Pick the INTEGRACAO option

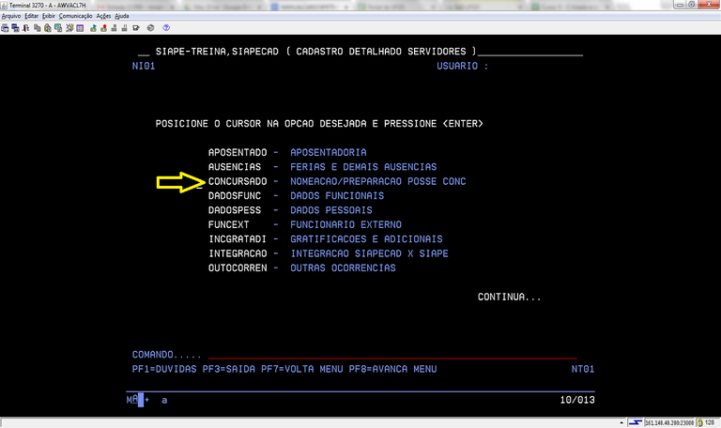pos(238,254)
